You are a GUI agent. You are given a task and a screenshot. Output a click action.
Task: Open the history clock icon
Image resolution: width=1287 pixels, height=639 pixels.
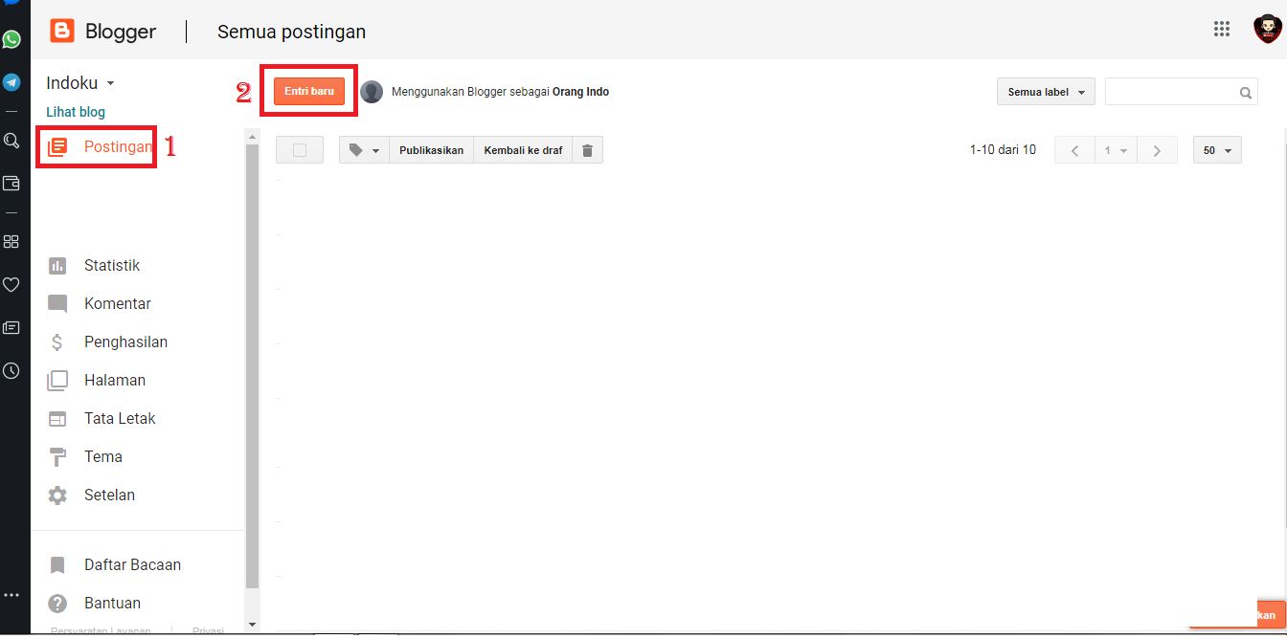(11, 370)
